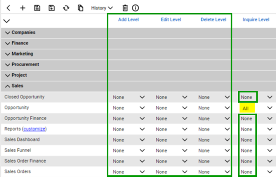The image size is (276, 177).
Task: Open the History dropdown menu
Action: (102, 8)
